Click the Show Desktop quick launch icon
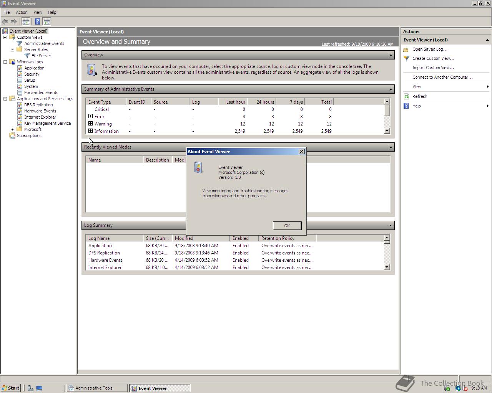The width and height of the screenshot is (492, 393). tap(39, 388)
